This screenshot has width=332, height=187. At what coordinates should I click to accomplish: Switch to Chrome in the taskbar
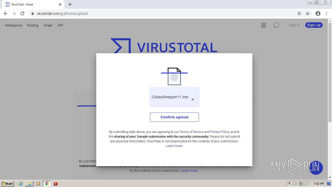coord(47,184)
